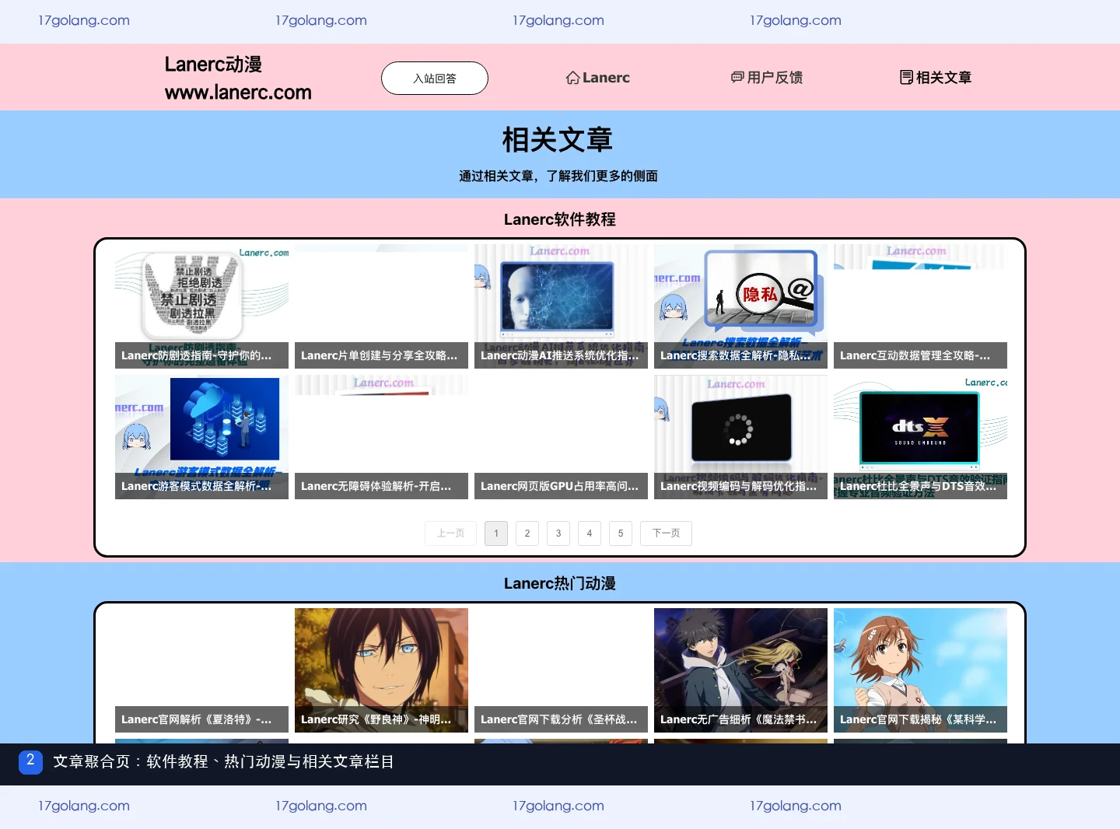Open the Lanerc官网下载分析《圣杯战 anime card
This screenshot has height=829, width=1120.
point(561,670)
